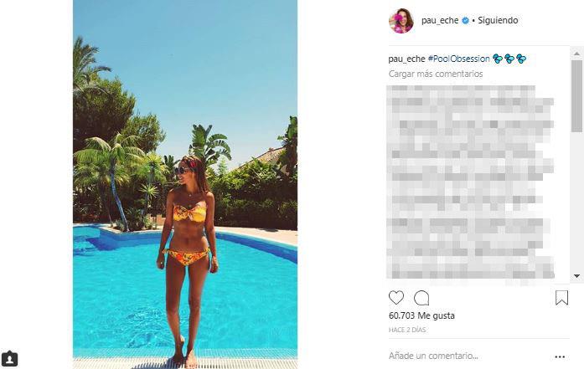Save post with the bookmark icon
Viewport: 584px width, 369px height.
click(x=561, y=298)
